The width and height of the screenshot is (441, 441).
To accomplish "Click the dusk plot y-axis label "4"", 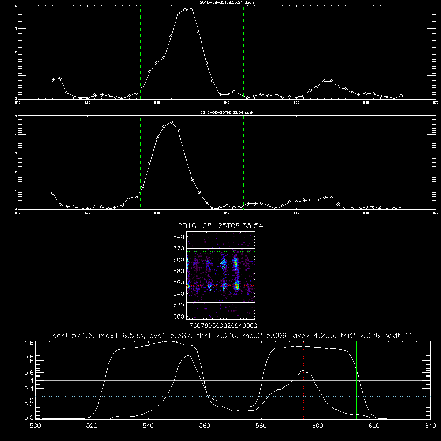I will (16, 135).
